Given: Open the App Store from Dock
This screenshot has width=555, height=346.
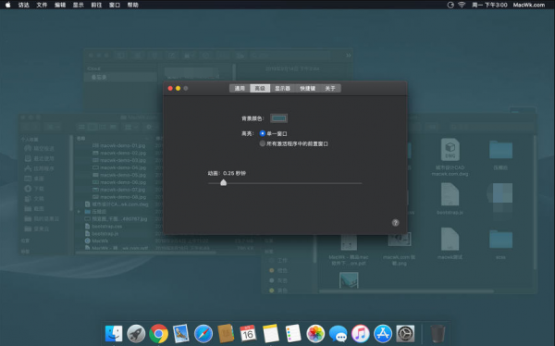Looking at the screenshot, I should click(x=383, y=334).
